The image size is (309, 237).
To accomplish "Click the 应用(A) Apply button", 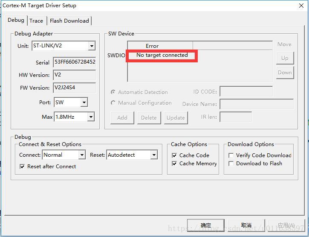I will 286,225.
